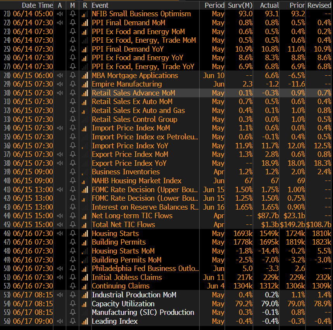Image resolution: width=333 pixels, height=330 pixels.
Task: Sort by the Date Time column header
Action: click(x=37, y=5)
